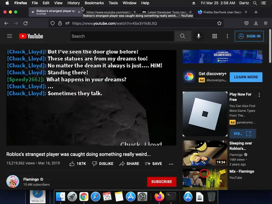Open Sleeping over Roblox's video thumbnail
This screenshot has width=272, height=204.
point(205,153)
